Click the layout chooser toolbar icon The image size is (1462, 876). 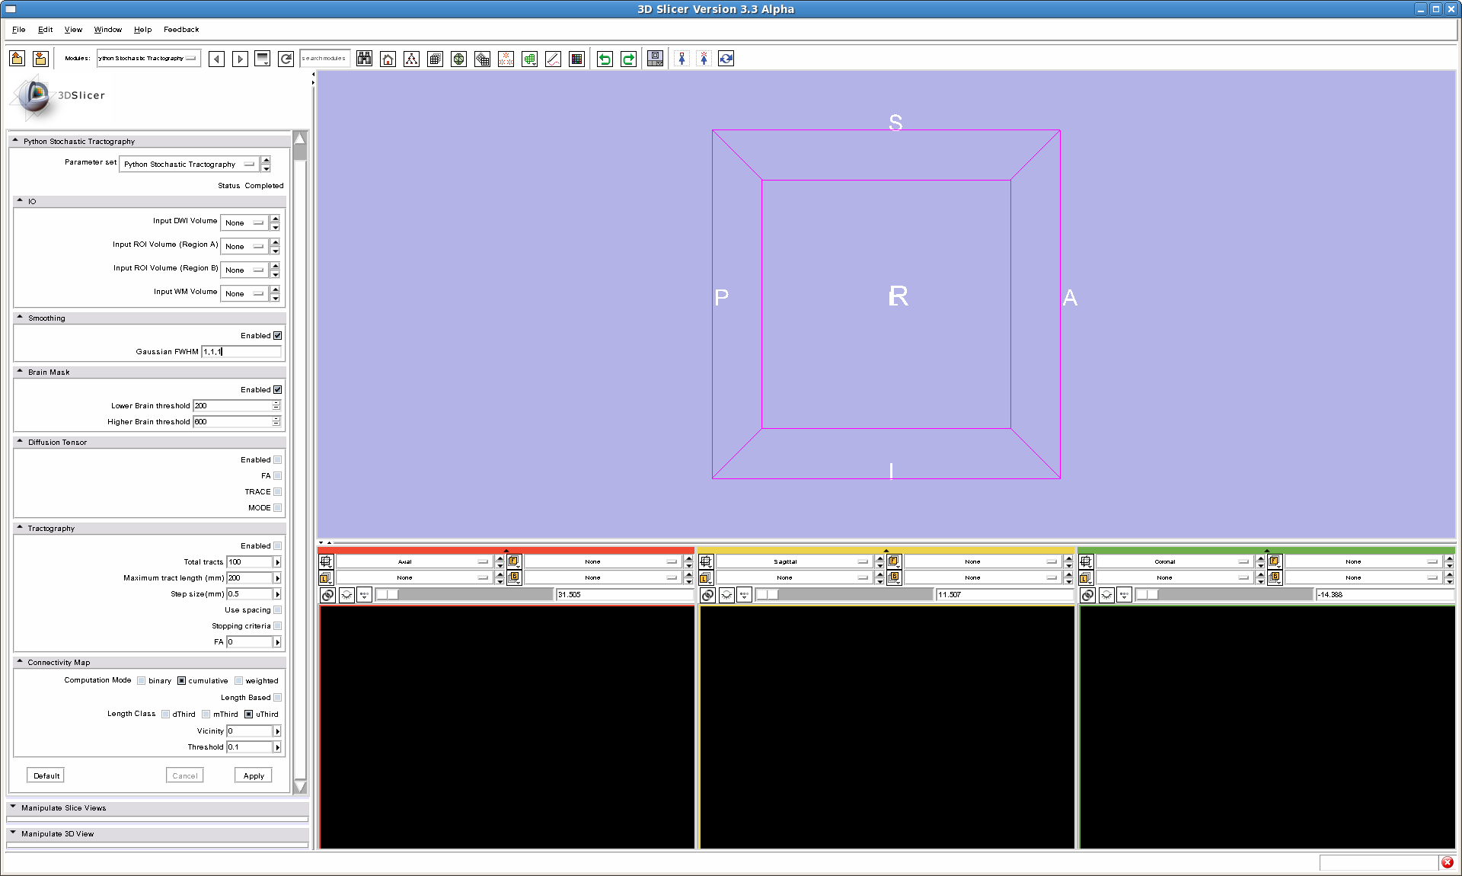pos(655,59)
